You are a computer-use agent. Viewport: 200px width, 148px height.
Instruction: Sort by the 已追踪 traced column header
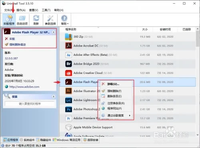(x=186, y=29)
